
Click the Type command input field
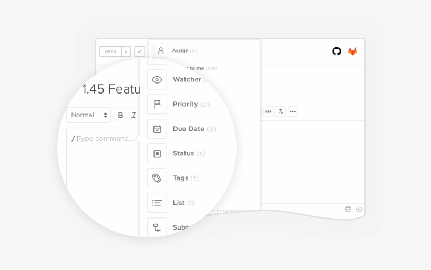tap(103, 139)
